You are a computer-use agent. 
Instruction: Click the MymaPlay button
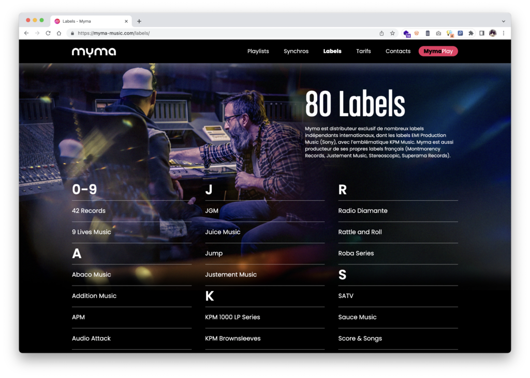pyautogui.click(x=438, y=51)
